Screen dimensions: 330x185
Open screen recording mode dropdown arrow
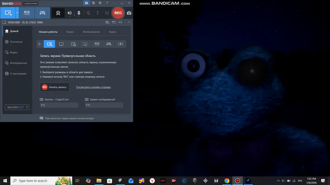(x=17, y=13)
